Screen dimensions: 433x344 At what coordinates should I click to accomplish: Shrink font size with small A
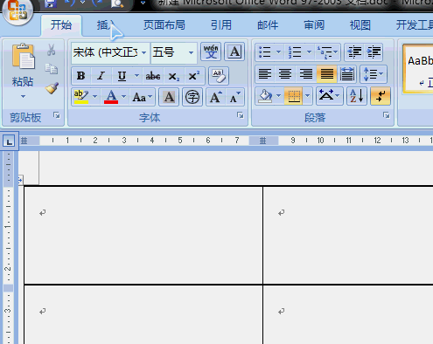235,97
